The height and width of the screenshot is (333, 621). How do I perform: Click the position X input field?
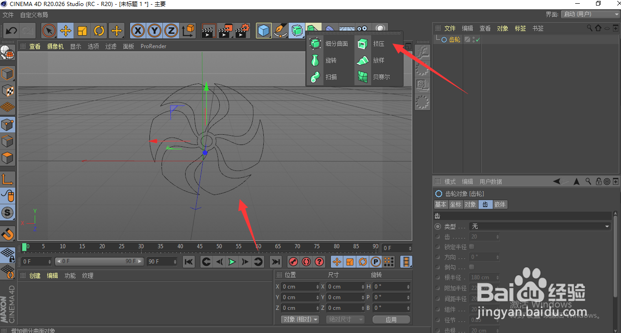click(299, 287)
